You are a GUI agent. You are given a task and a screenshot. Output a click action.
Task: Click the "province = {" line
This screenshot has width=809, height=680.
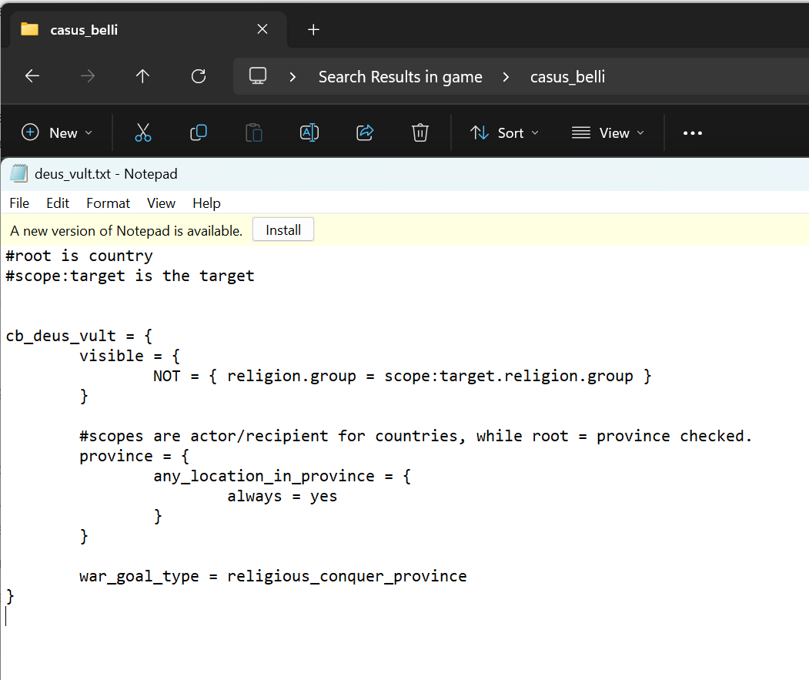pyautogui.click(x=135, y=457)
